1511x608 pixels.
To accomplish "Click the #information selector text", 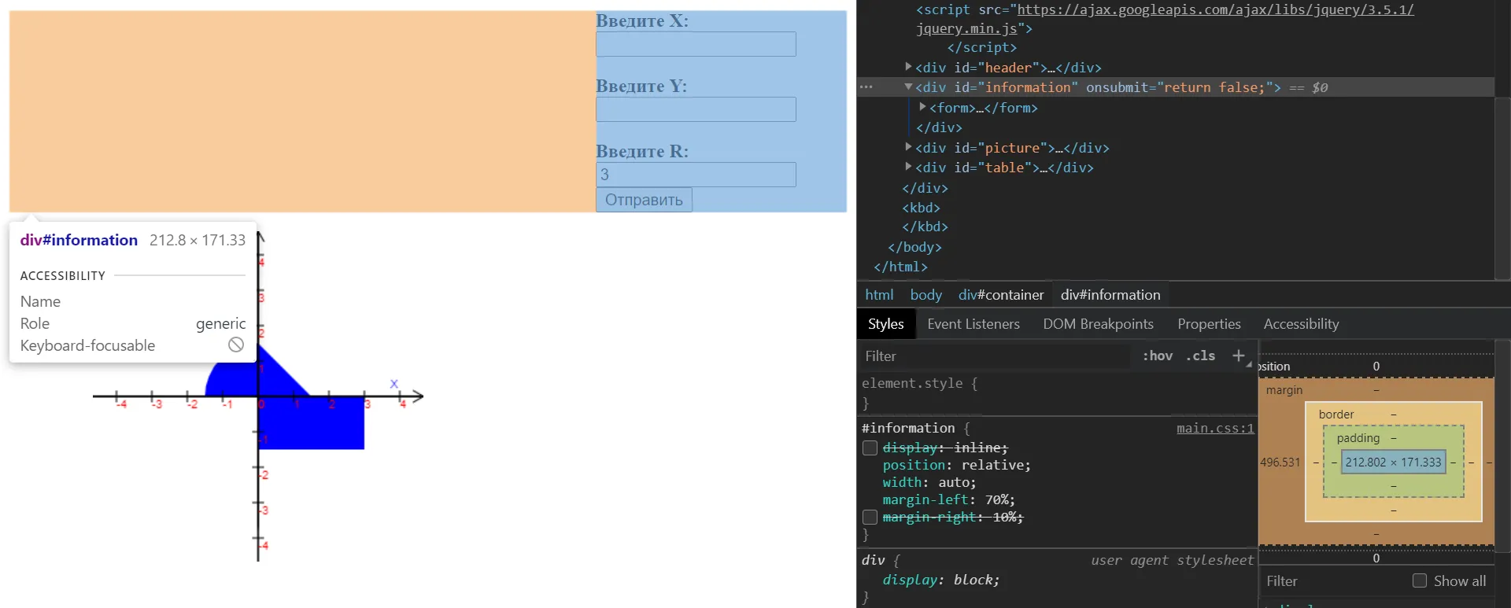I will 908,428.
